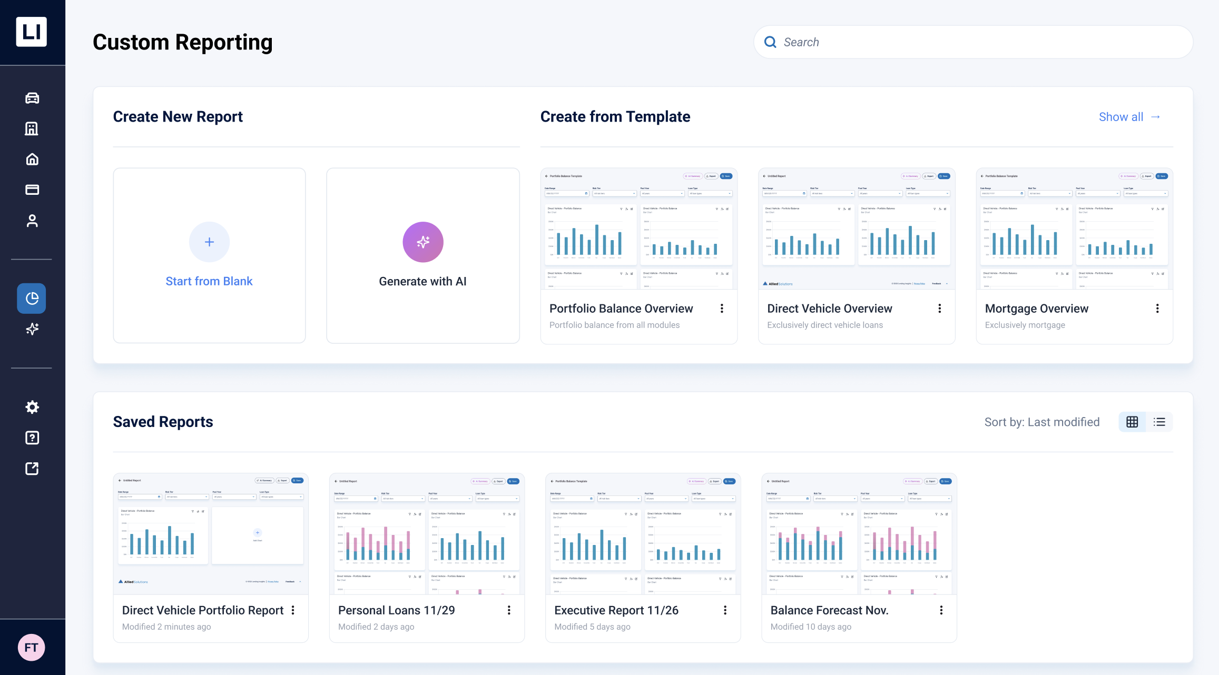The height and width of the screenshot is (675, 1219).
Task: Open the person icon in sidebar
Action: 32,221
